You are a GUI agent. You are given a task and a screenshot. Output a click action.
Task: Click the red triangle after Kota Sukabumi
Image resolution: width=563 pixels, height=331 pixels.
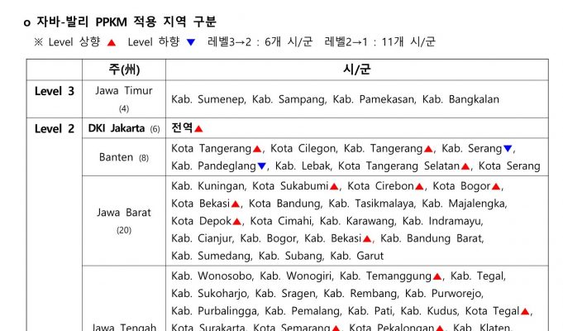(335, 186)
